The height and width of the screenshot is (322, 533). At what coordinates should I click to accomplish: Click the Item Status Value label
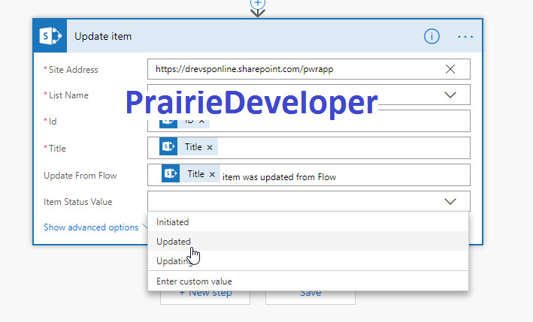[78, 202]
